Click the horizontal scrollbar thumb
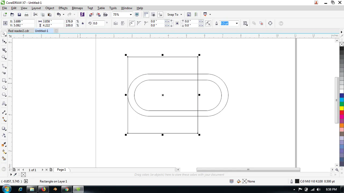Viewport: 344px width, 193px height. tap(248, 170)
